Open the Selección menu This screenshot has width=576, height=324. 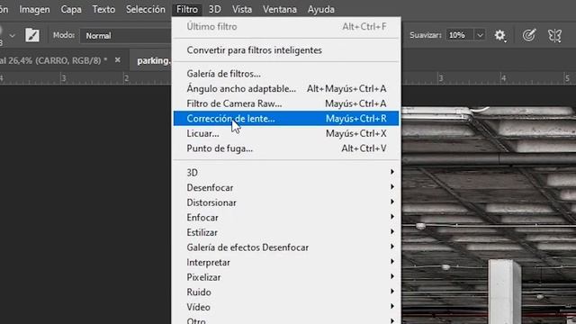pyautogui.click(x=146, y=10)
